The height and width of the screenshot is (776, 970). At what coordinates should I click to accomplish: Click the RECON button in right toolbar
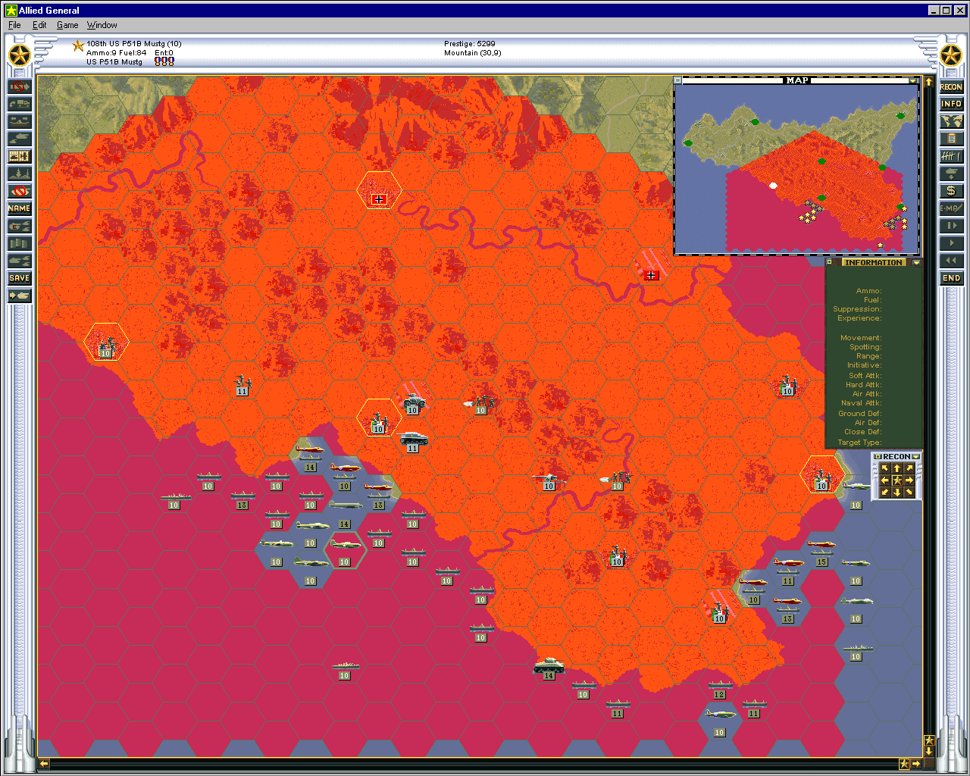point(951,86)
